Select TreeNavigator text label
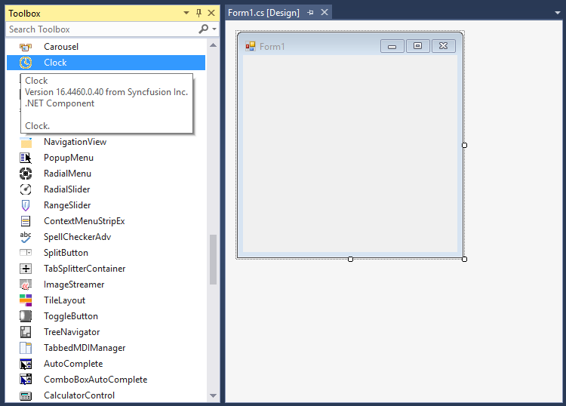Viewport: 566px width, 406px height. (72, 332)
